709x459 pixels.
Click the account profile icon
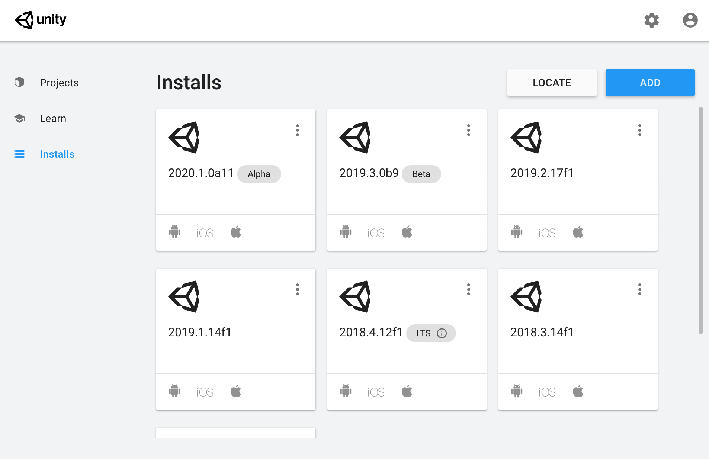690,20
